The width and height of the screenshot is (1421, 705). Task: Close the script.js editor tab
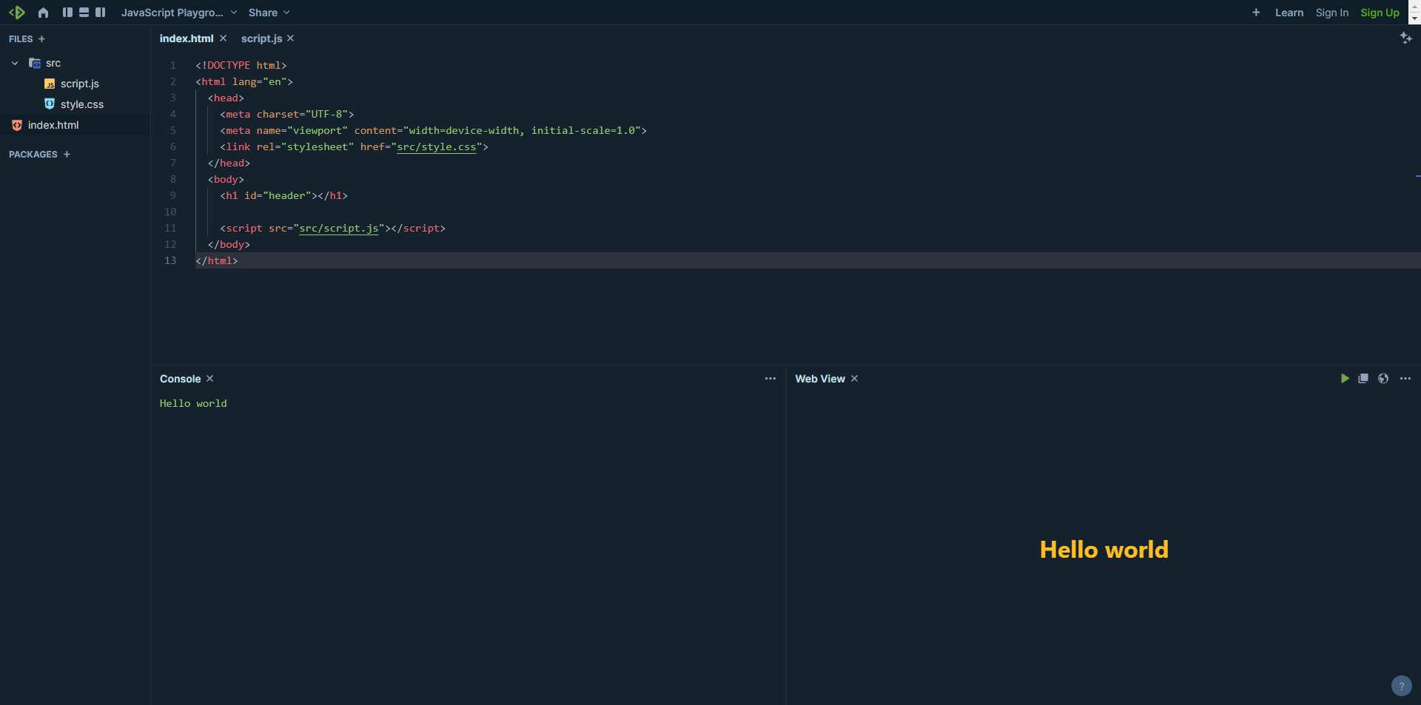tap(291, 38)
